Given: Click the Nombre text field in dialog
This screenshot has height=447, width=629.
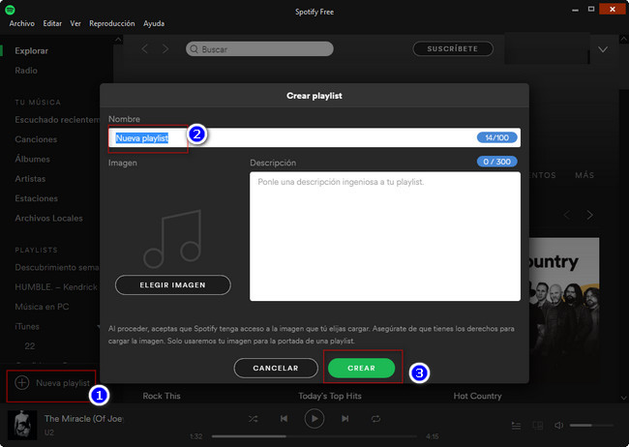Looking at the screenshot, I should coord(314,137).
